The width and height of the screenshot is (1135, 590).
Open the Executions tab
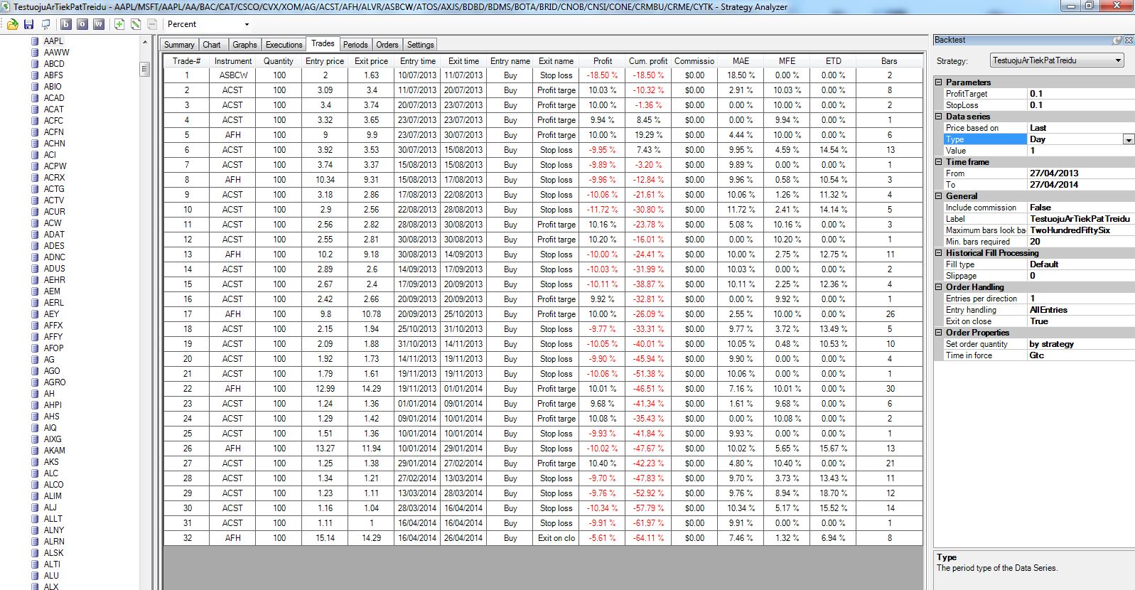tap(284, 45)
